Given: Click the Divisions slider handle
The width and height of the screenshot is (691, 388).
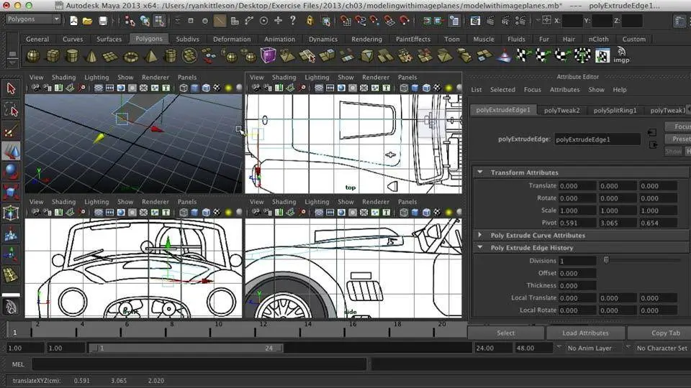Looking at the screenshot, I should point(606,260).
